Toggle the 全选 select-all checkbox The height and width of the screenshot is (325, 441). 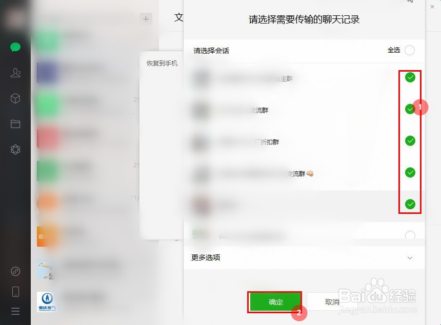click(x=410, y=50)
